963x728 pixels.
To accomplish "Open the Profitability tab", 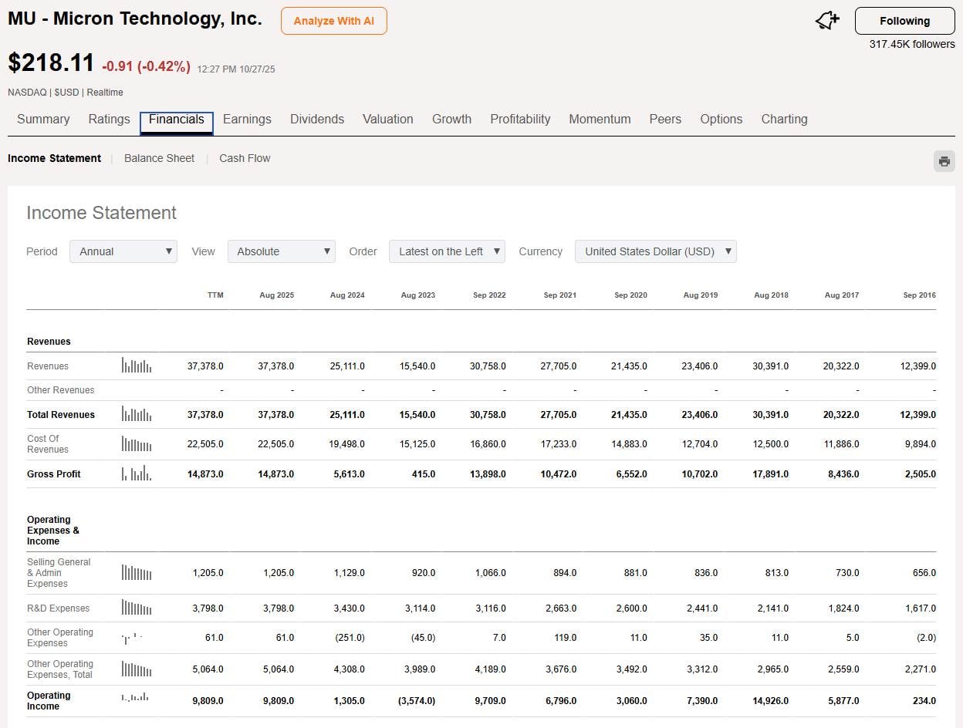I will coord(520,120).
